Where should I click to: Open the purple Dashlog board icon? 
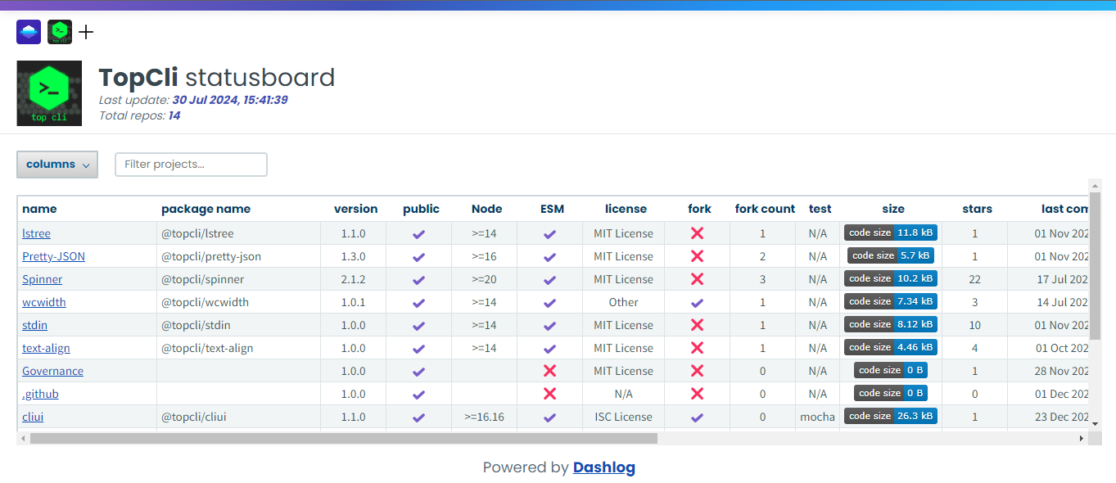(29, 32)
